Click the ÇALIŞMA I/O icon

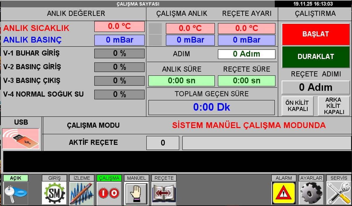109,193
